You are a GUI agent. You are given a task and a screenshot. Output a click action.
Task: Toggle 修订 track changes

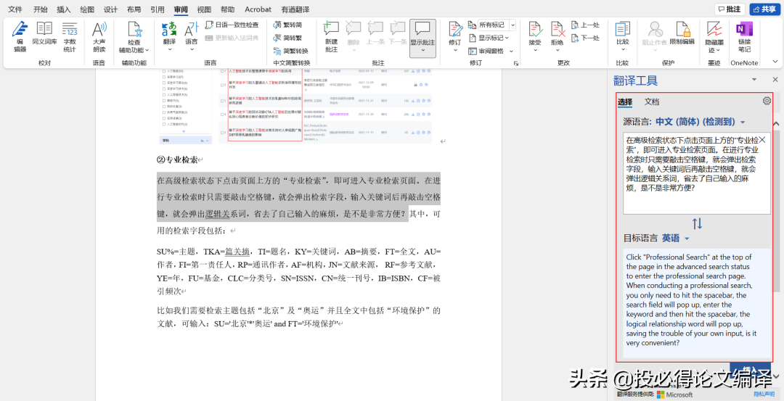click(454, 36)
